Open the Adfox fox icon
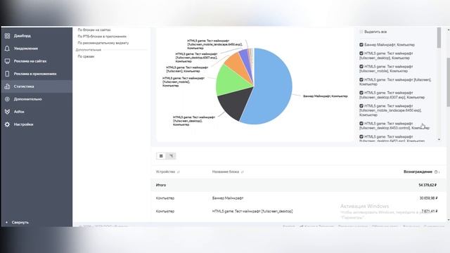Image resolution: width=450 pixels, height=253 pixels. point(7,112)
